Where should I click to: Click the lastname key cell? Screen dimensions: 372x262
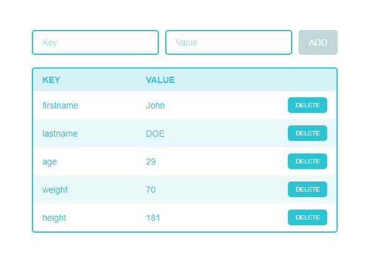[x=60, y=133]
